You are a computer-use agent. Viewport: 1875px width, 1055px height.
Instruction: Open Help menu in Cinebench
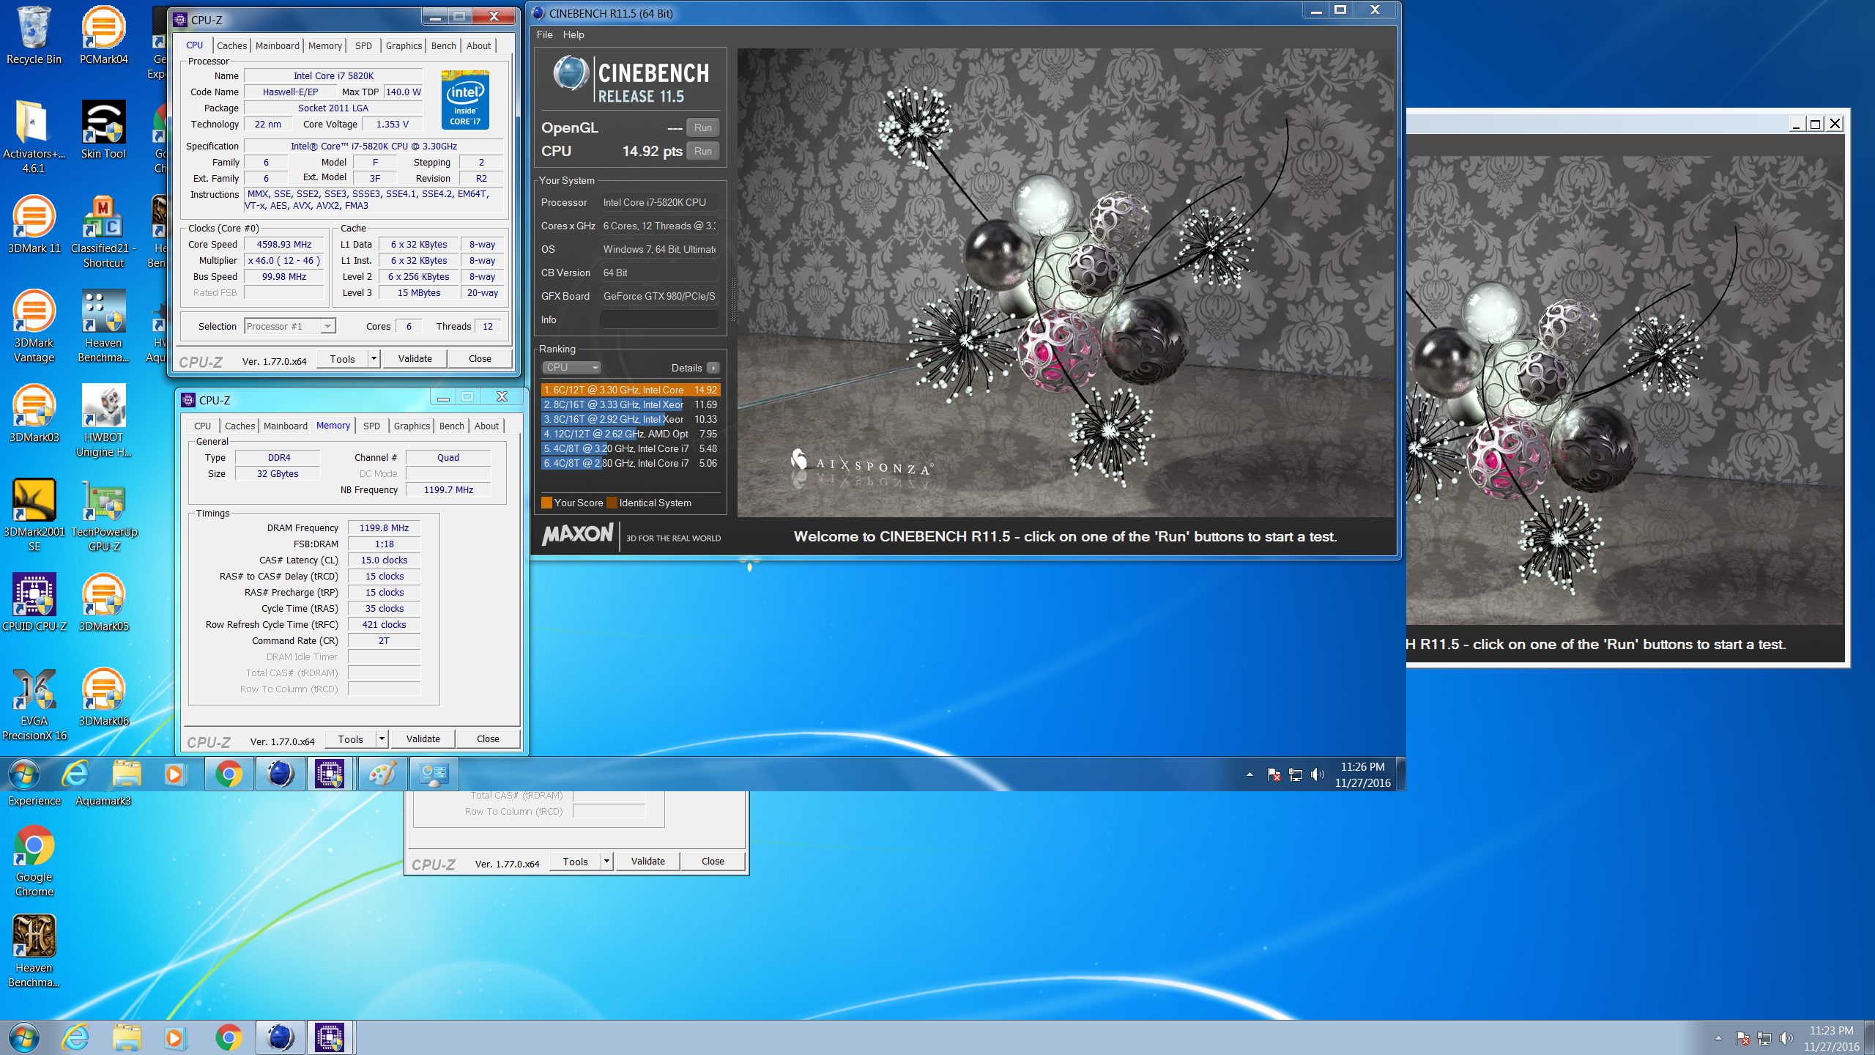573,34
